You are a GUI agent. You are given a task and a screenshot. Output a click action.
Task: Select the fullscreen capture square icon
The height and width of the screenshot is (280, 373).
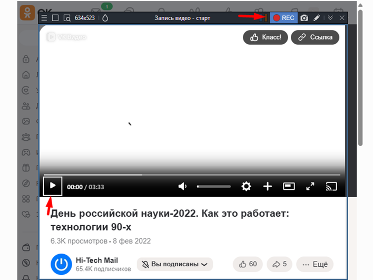55,18
